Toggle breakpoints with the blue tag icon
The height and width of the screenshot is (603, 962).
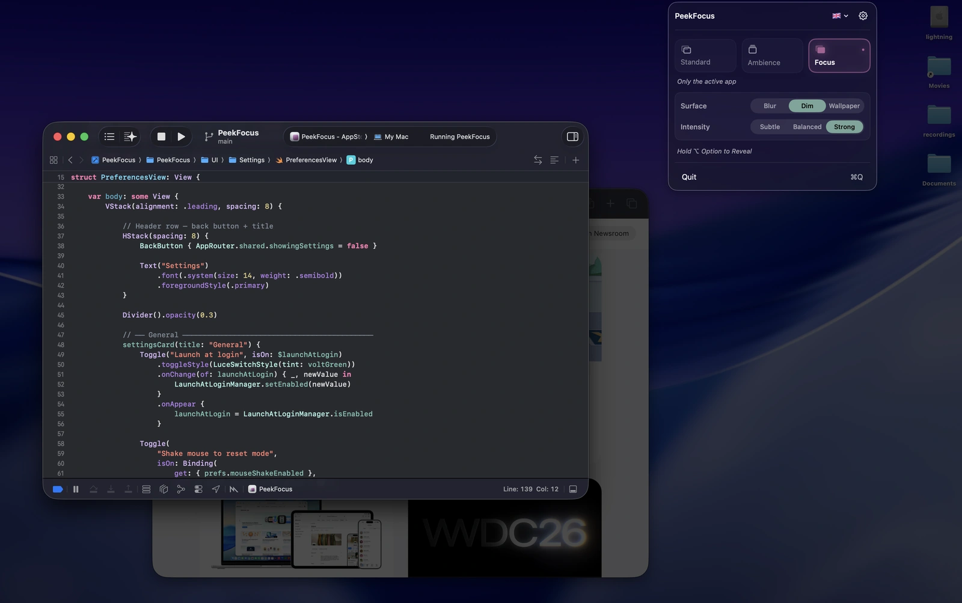58,489
